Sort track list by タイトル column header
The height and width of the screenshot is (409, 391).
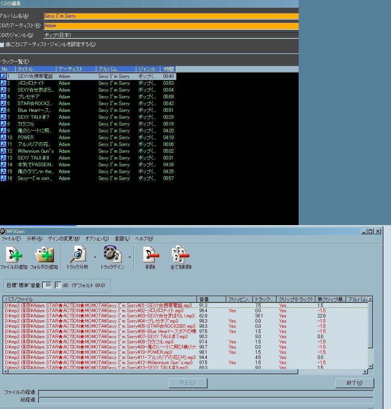tap(36, 69)
